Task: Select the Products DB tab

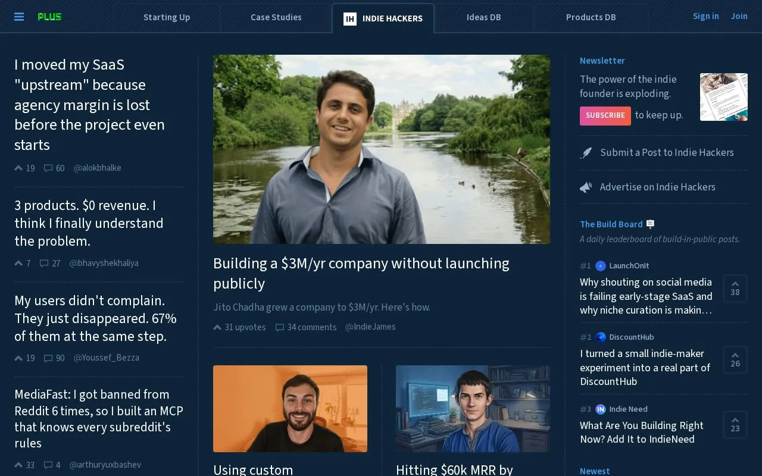Action: click(x=591, y=17)
